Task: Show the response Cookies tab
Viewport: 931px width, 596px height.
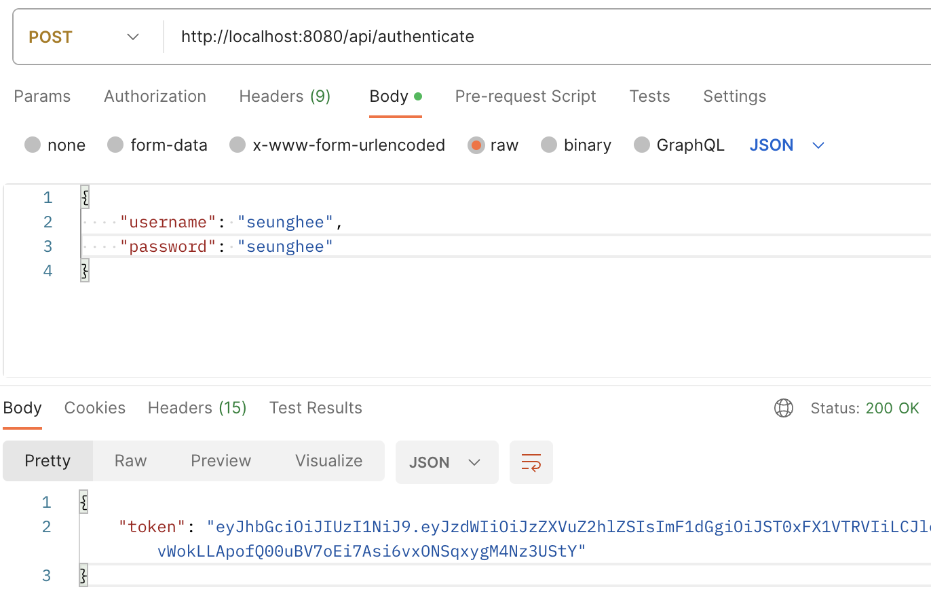Action: tap(94, 408)
